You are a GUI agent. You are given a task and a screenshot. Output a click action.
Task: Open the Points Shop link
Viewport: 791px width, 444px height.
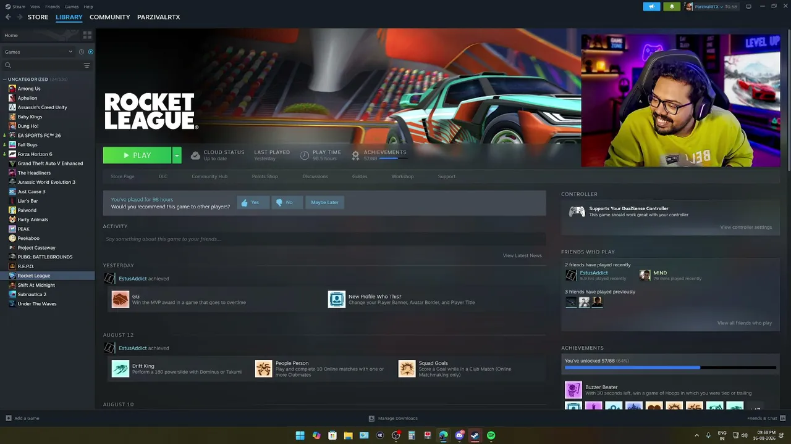[x=264, y=176]
